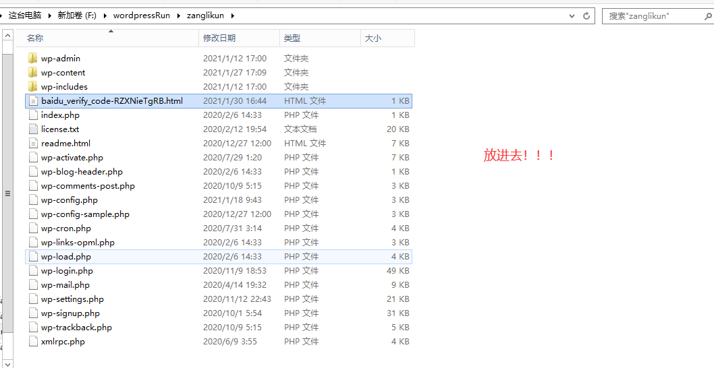Click the wp-config.php file icon
This screenshot has height=368, width=714.
pyautogui.click(x=33, y=200)
